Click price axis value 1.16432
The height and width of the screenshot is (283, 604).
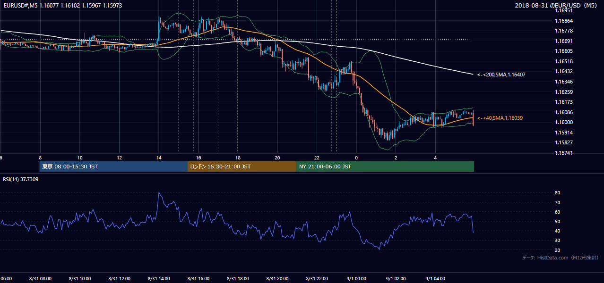(x=563, y=71)
